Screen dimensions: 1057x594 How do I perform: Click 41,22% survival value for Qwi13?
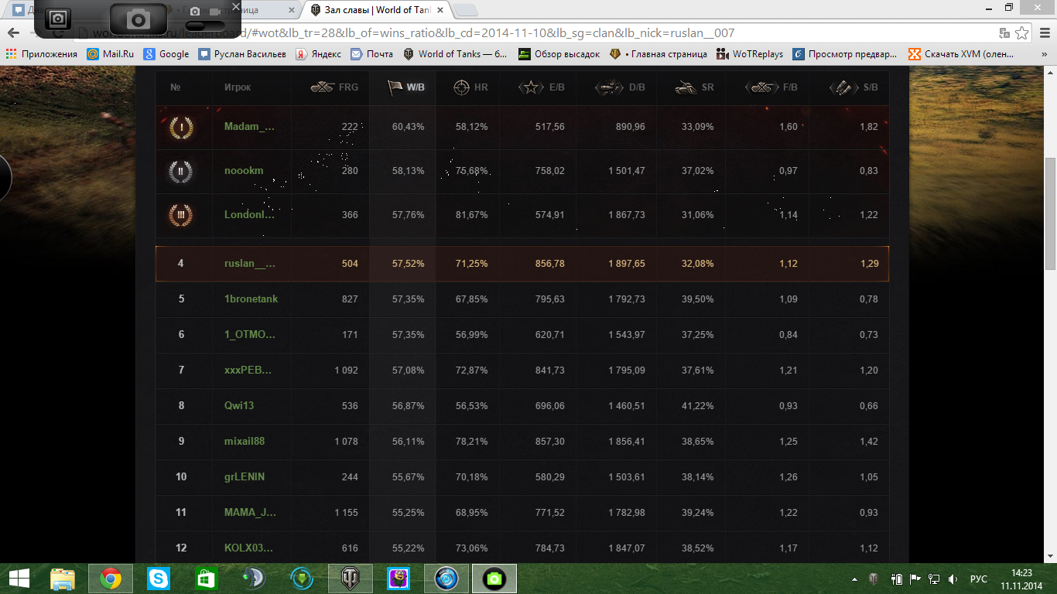tap(697, 406)
